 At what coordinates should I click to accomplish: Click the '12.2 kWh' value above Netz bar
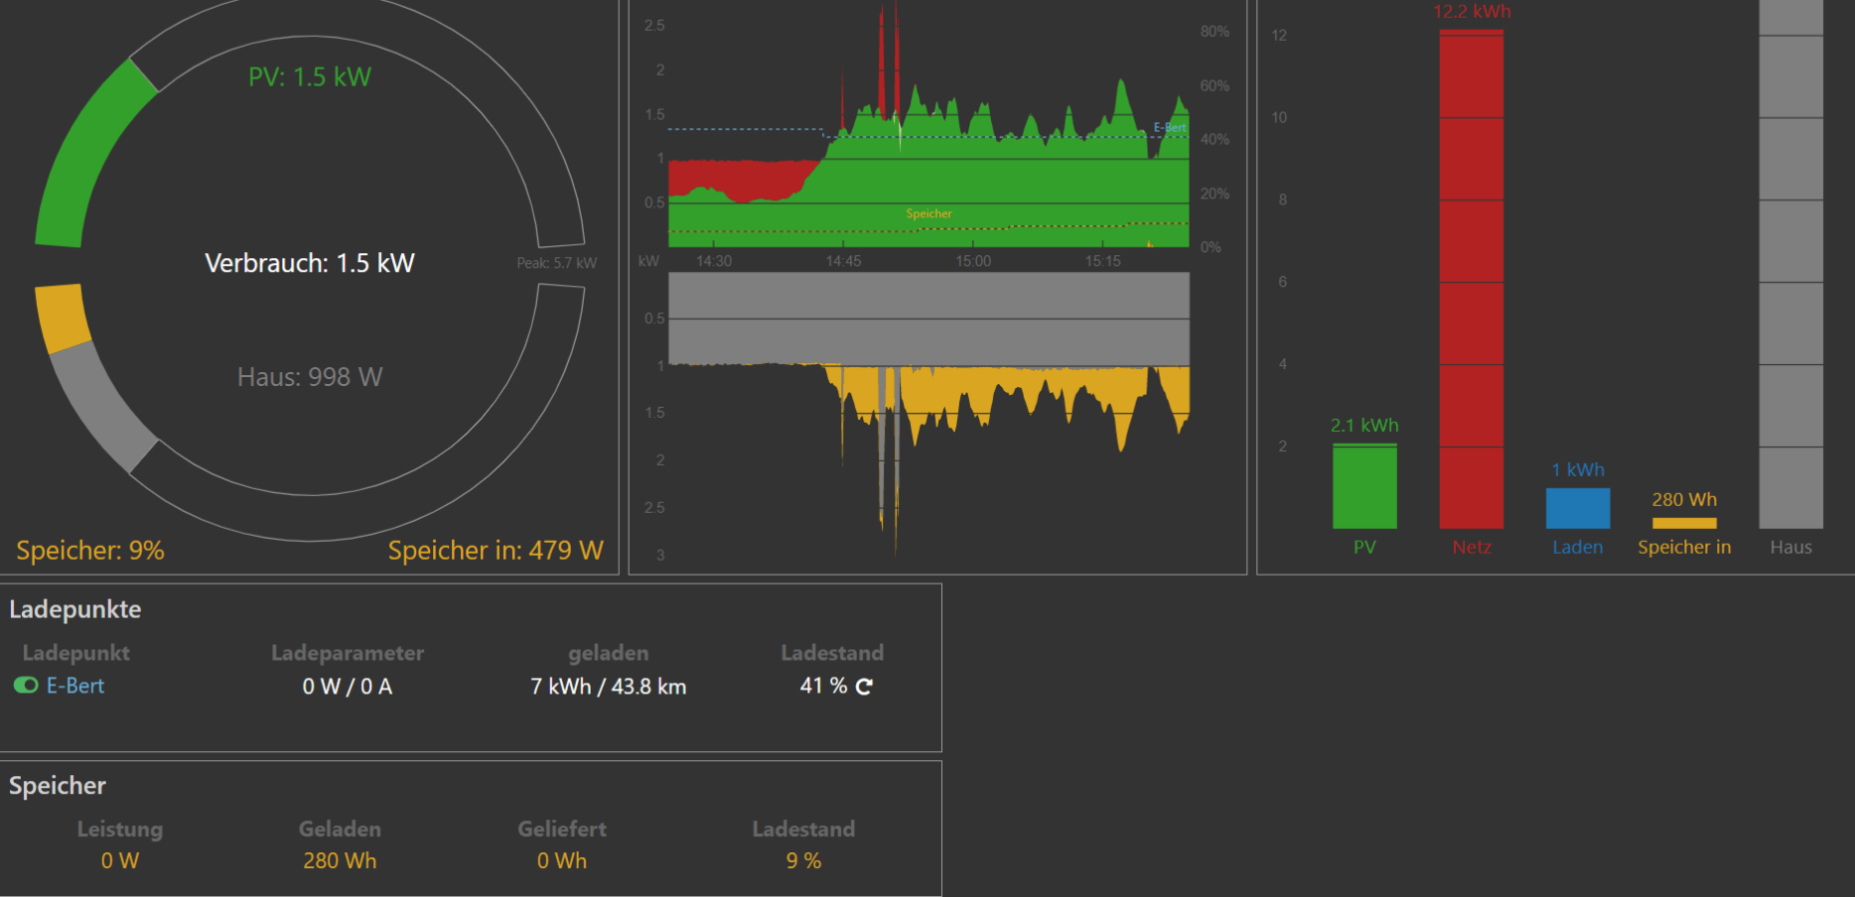click(x=1472, y=11)
